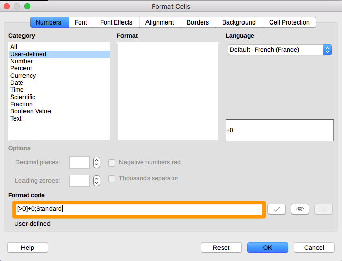342x261 pixels.
Task: Open the Cell Protection tab
Action: point(289,22)
